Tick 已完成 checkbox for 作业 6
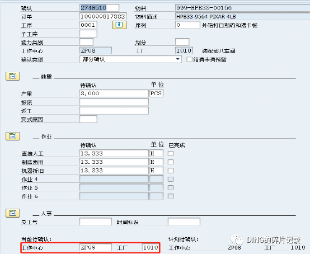Viewport: 310px width, 254px height. pyautogui.click(x=171, y=196)
